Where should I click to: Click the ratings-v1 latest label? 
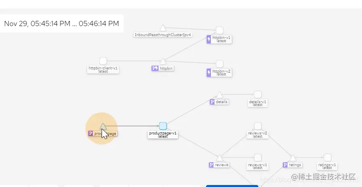click(327, 166)
